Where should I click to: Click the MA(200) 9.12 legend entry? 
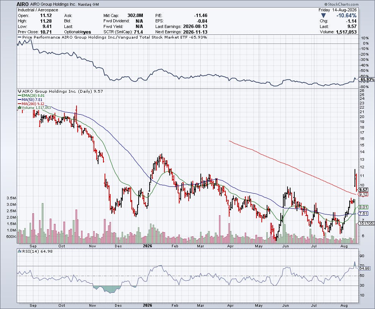tap(31, 104)
